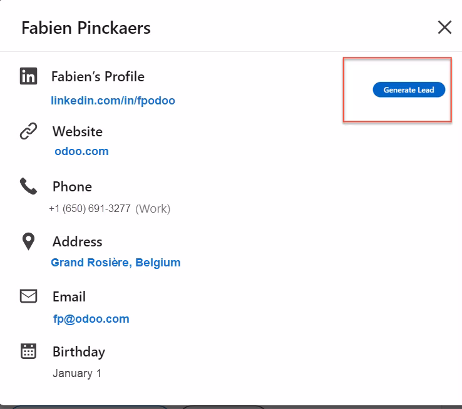Click the address location pin icon
Image resolution: width=462 pixels, height=409 pixels.
coord(29,241)
